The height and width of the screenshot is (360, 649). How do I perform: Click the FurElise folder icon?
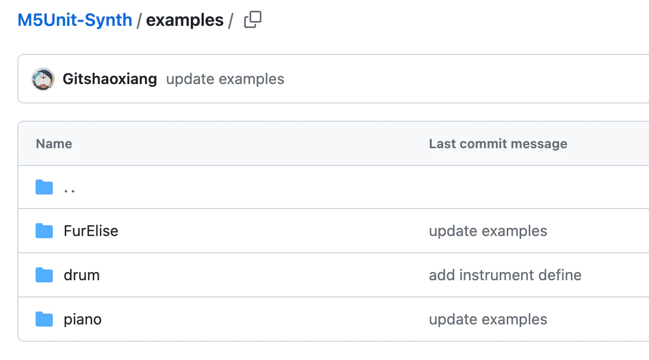click(x=44, y=231)
